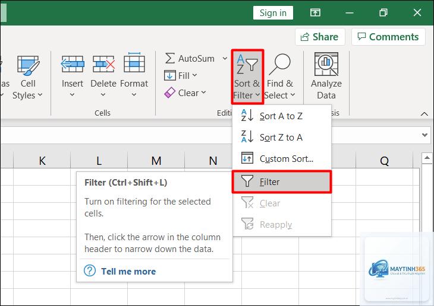Close the Excel window
The image size is (434, 306).
point(417,12)
